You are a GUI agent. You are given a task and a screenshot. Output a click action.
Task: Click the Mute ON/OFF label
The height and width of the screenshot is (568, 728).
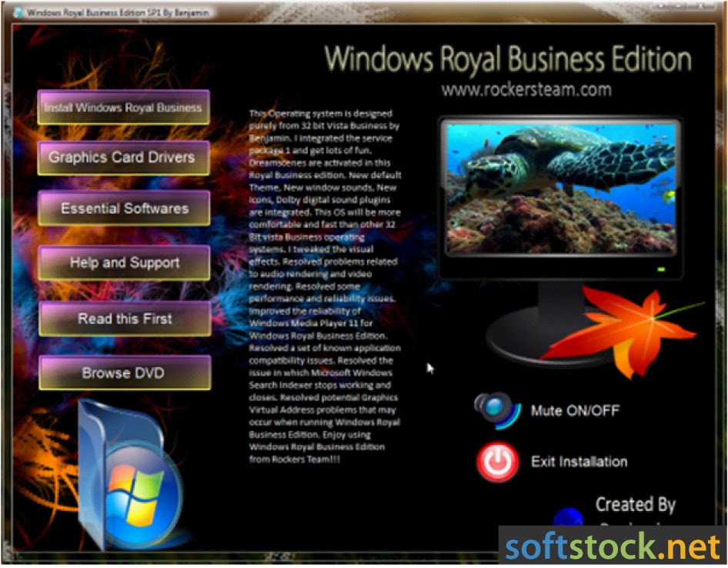coord(575,410)
